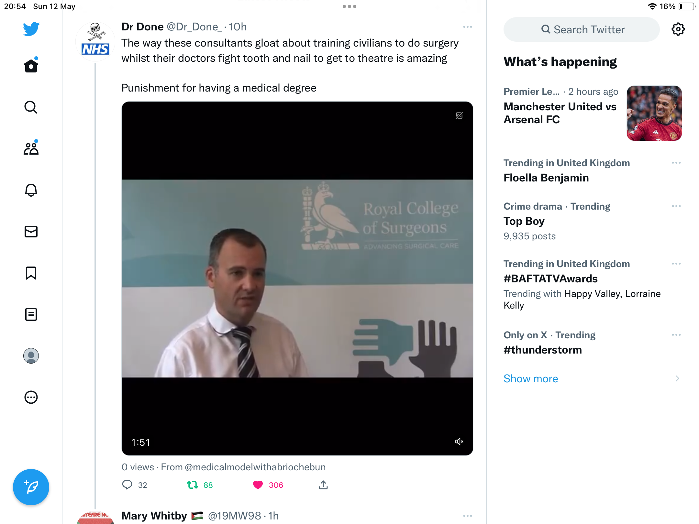Open the Notifications bell
This screenshot has height=524, width=699.
[31, 190]
